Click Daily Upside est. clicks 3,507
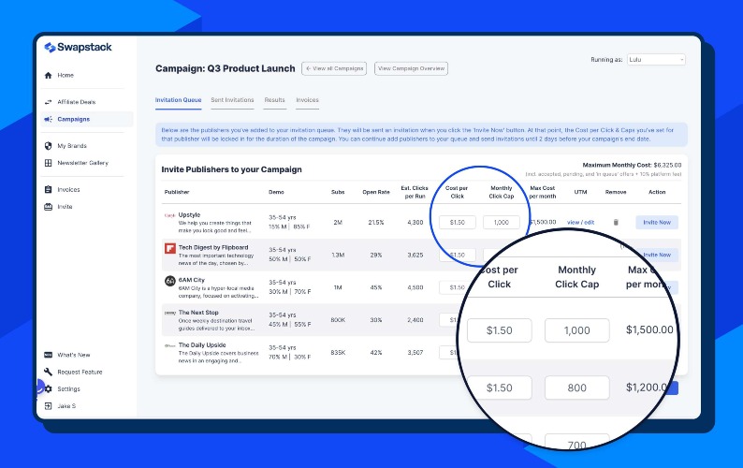Screen dimensions: 743x468 (415, 353)
